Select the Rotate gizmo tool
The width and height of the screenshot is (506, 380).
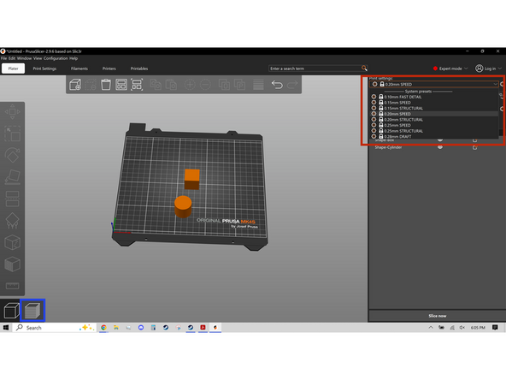click(12, 156)
